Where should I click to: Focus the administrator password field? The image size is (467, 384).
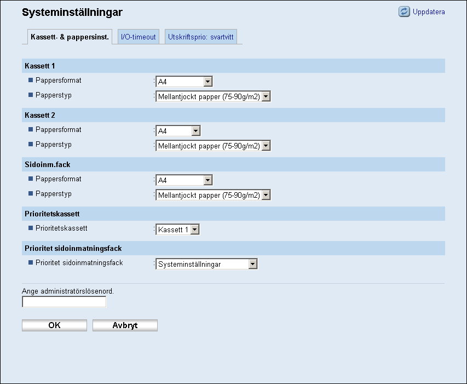(64, 302)
